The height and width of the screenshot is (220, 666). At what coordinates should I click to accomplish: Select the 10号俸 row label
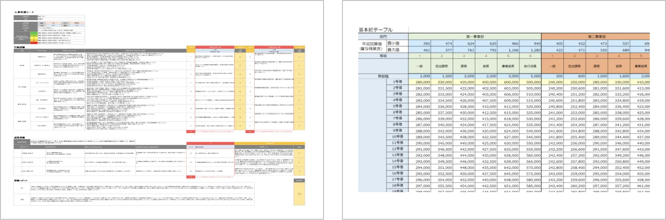click(396, 136)
